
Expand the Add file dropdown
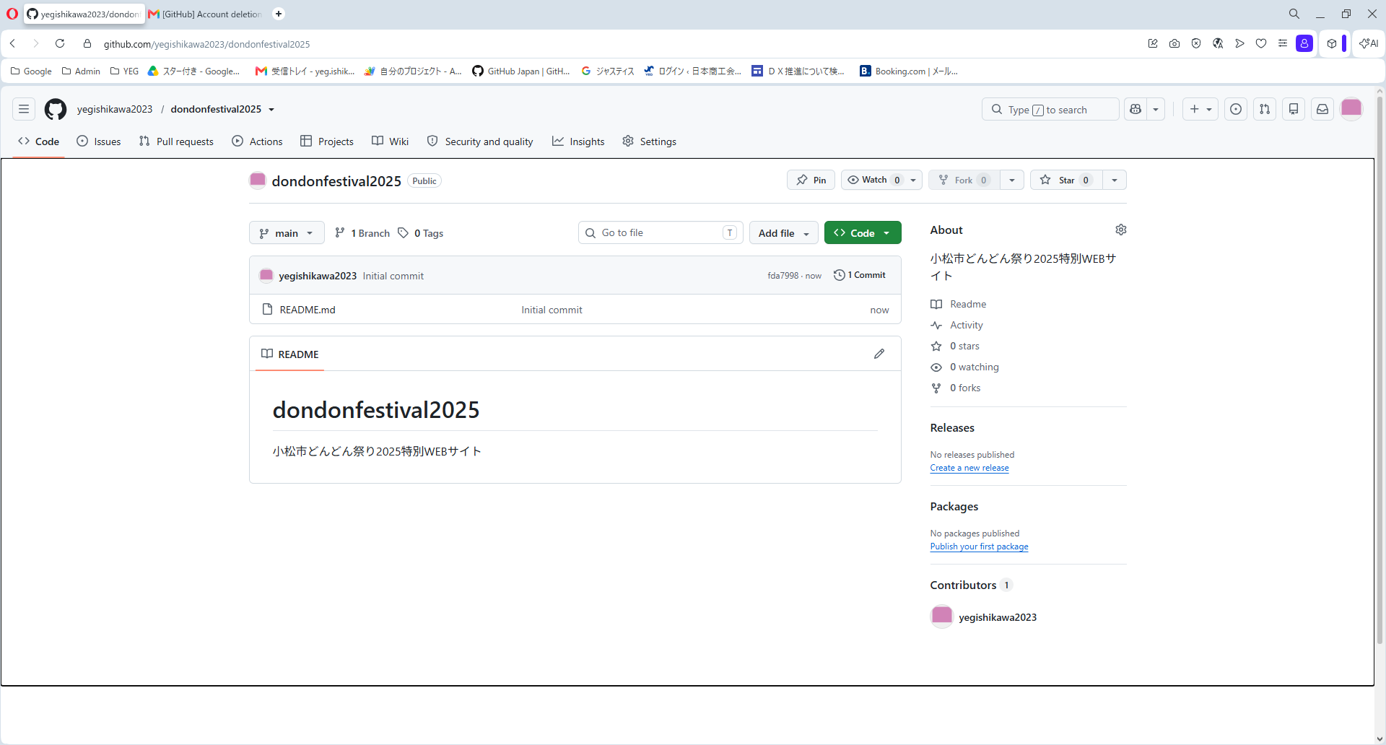pos(784,233)
